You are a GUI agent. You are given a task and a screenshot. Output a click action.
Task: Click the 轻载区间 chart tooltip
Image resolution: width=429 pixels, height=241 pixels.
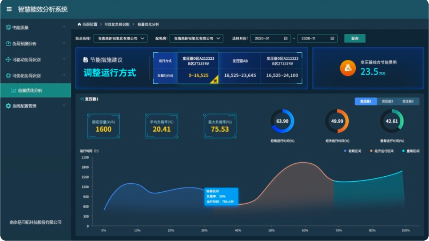coord(221,196)
